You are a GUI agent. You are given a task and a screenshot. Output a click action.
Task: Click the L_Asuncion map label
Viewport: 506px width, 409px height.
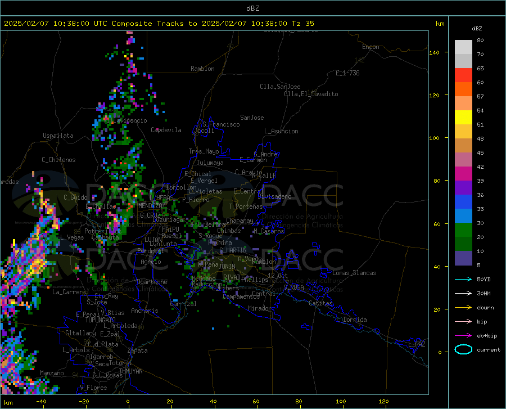pyautogui.click(x=281, y=131)
